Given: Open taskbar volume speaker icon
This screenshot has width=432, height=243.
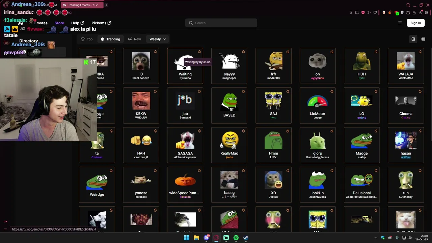Looking at the screenshot, I should click(x=410, y=238).
